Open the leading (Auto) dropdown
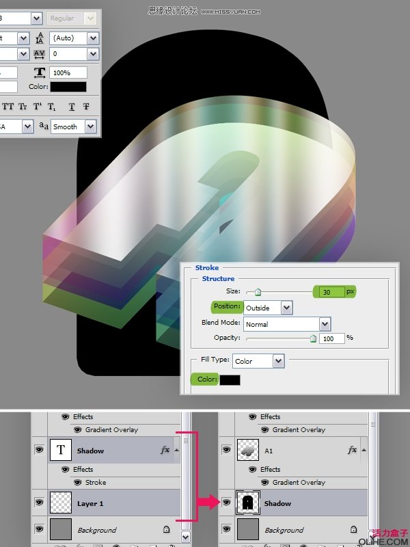The width and height of the screenshot is (410, 547). pyautogui.click(x=93, y=38)
